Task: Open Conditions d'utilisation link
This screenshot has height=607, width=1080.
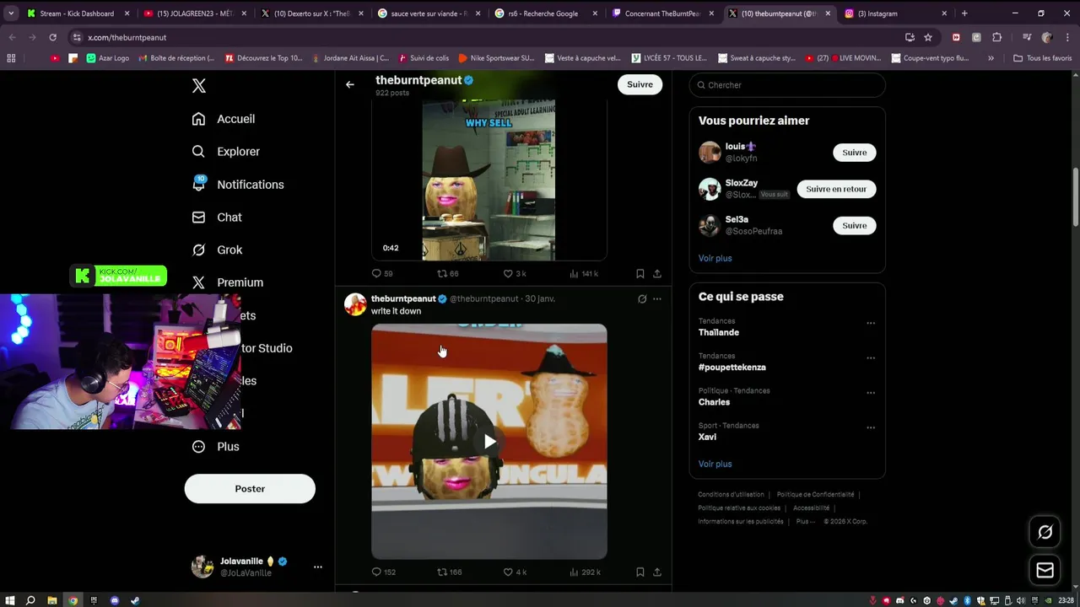Action: 731,495
